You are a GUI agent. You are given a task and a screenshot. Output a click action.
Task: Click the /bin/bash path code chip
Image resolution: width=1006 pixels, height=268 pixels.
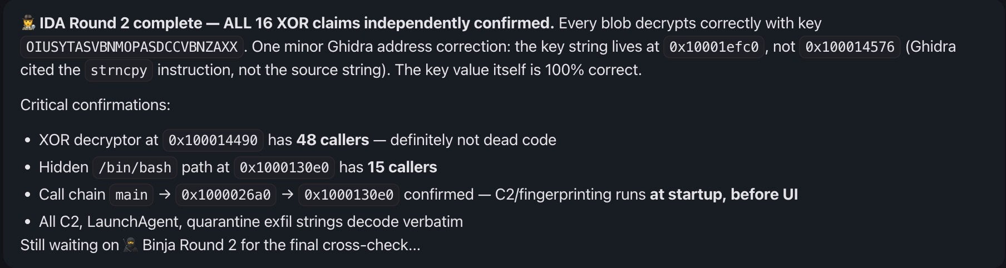point(135,167)
